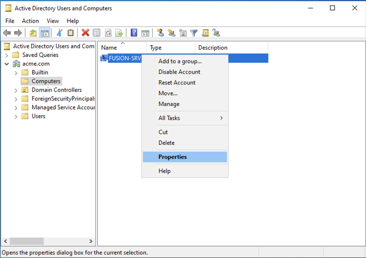Sort by the Description column header
The image size is (366, 258).
231,48
